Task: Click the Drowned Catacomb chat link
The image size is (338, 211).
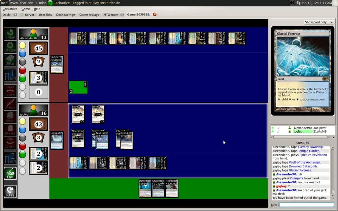Action: [303, 166]
